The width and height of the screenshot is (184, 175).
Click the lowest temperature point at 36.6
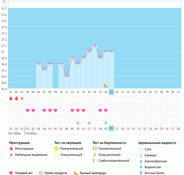click(67, 76)
